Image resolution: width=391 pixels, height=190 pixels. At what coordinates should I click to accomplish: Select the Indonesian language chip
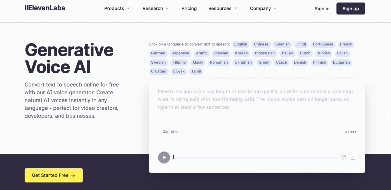pyautogui.click(x=265, y=53)
